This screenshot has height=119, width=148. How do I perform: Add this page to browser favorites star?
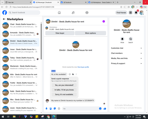(x=125, y=7)
